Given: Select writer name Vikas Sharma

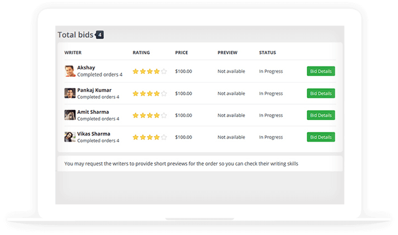Looking at the screenshot, I should click(x=94, y=134).
